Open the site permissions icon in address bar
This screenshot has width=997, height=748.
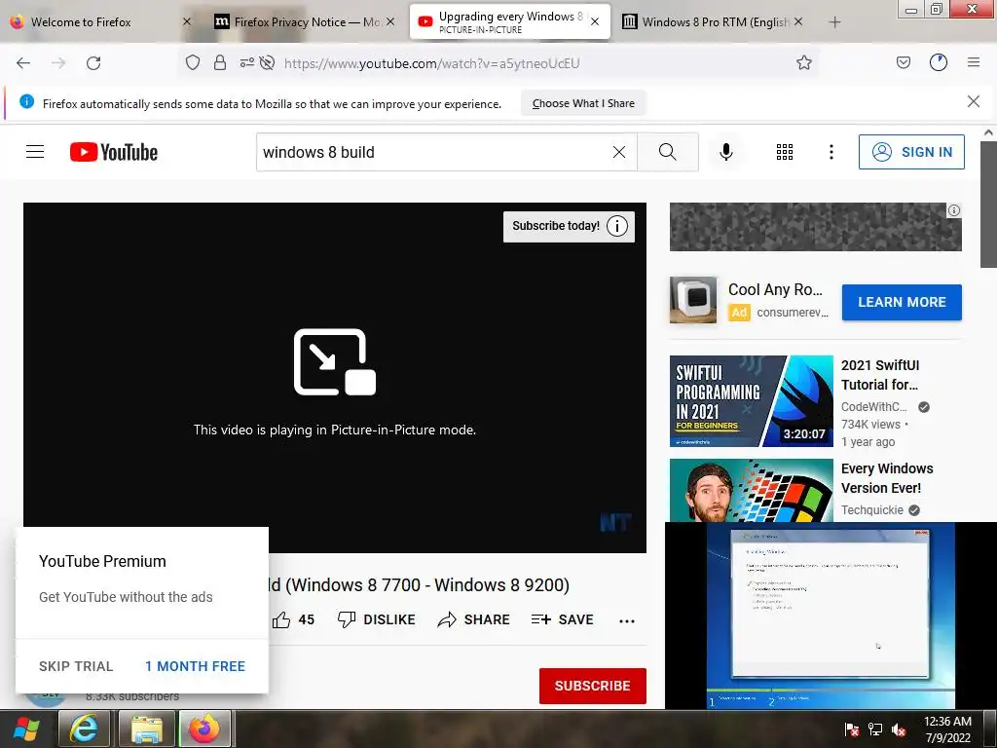[x=246, y=62]
